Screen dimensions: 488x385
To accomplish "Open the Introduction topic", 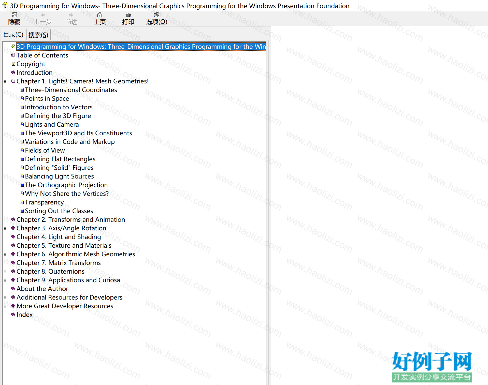I will [x=34, y=72].
